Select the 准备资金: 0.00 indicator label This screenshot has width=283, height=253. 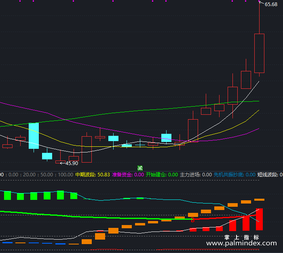coord(128,175)
